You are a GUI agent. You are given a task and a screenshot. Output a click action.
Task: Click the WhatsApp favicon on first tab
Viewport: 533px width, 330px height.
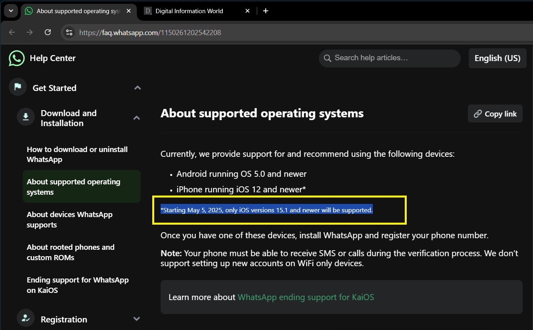point(29,11)
